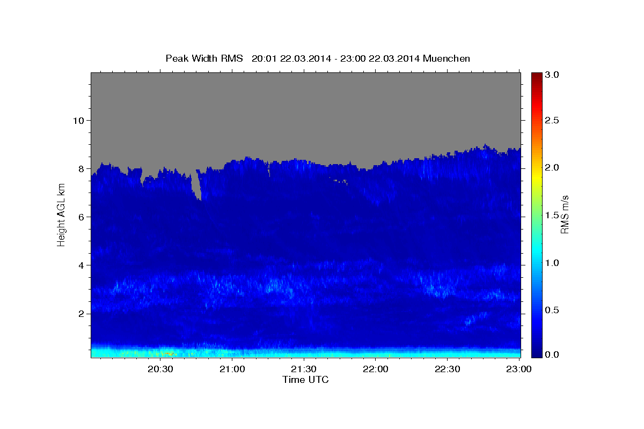Click the height axis label "10"

(78, 120)
